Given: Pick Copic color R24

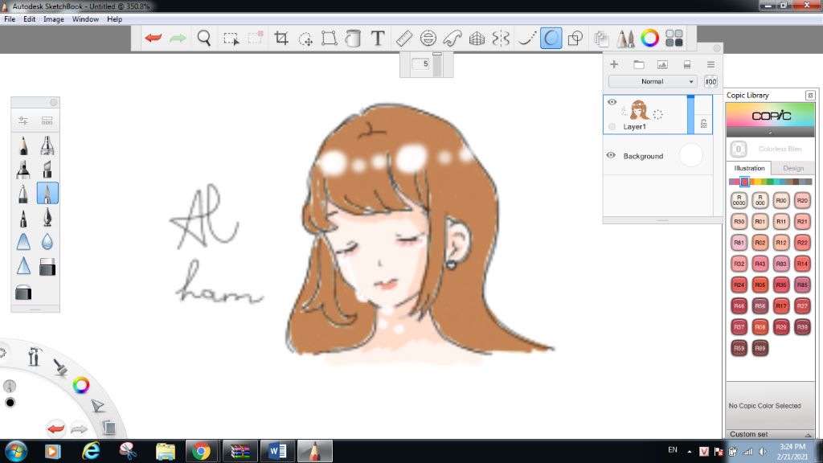Looking at the screenshot, I should point(739,285).
